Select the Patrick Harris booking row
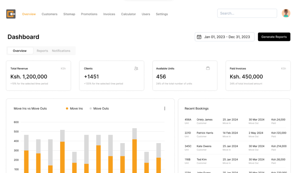 coord(235,134)
